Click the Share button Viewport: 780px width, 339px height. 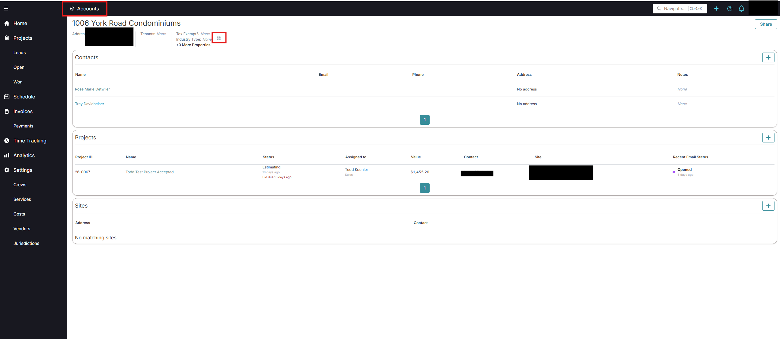(766, 24)
